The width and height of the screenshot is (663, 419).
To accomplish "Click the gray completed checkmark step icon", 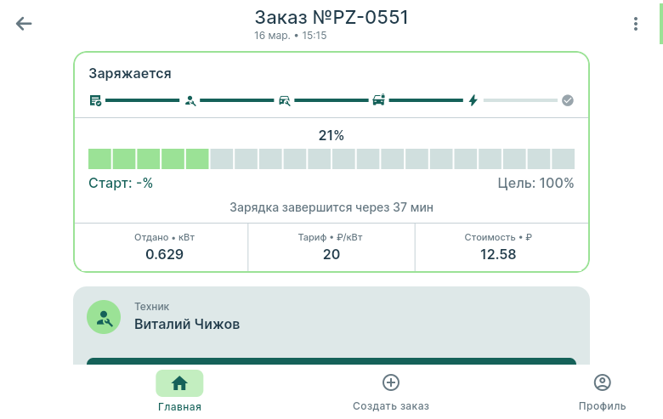I will [568, 100].
